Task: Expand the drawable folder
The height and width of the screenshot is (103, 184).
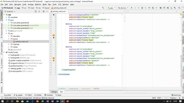Action: pyautogui.click(x=9, y=36)
